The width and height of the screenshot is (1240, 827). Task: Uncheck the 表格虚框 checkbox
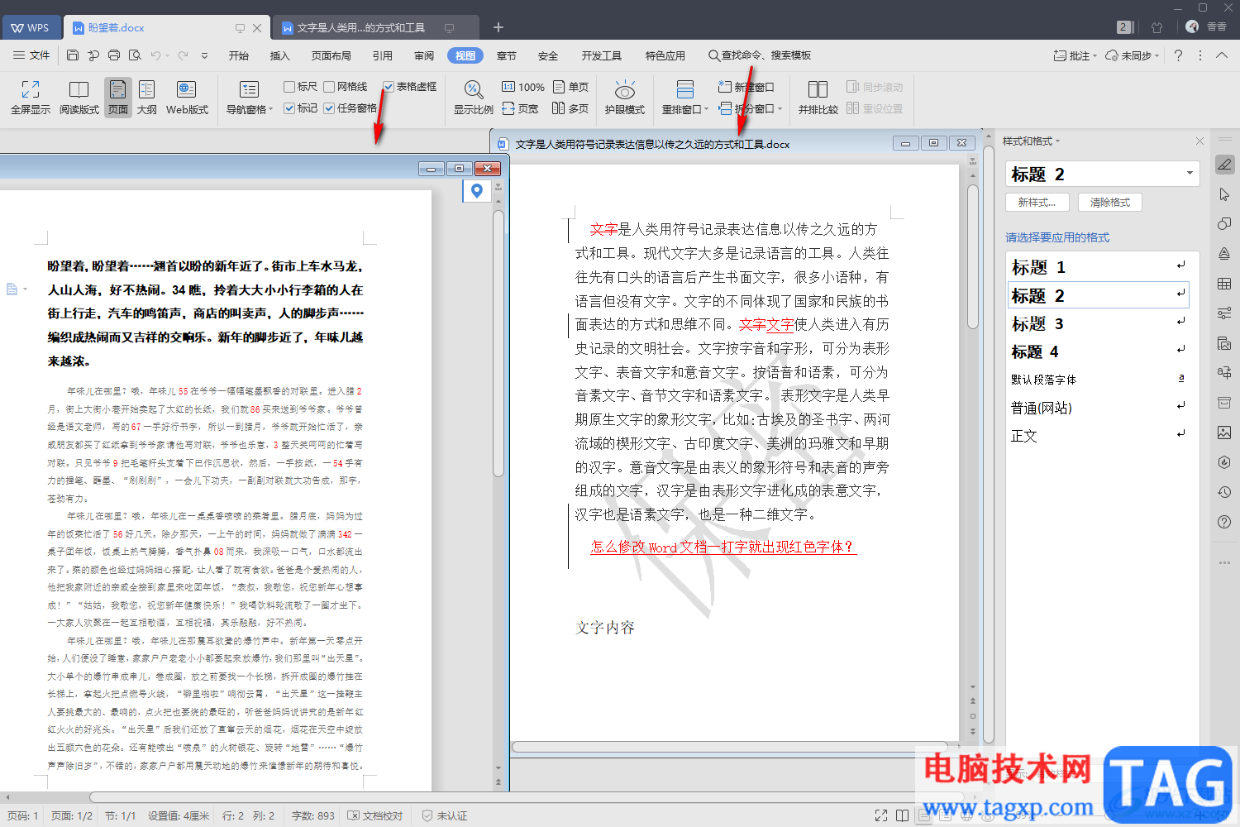click(x=389, y=87)
